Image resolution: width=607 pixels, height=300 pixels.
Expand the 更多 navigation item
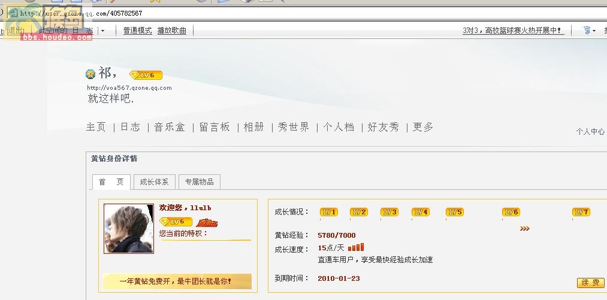point(423,127)
